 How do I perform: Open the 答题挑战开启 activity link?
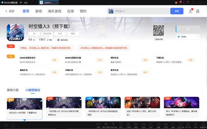click(104, 48)
